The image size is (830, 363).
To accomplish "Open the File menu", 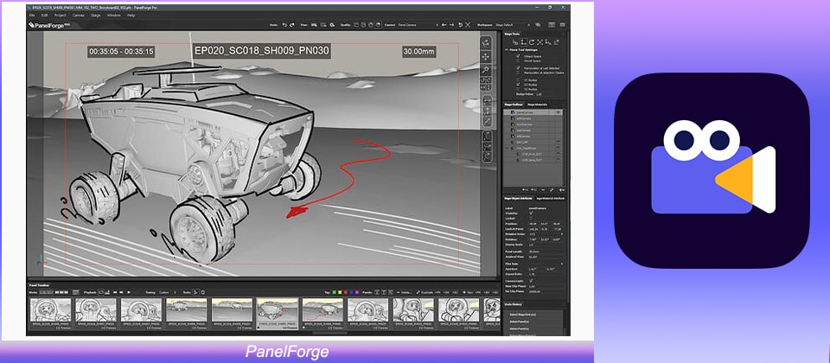I will click(32, 16).
